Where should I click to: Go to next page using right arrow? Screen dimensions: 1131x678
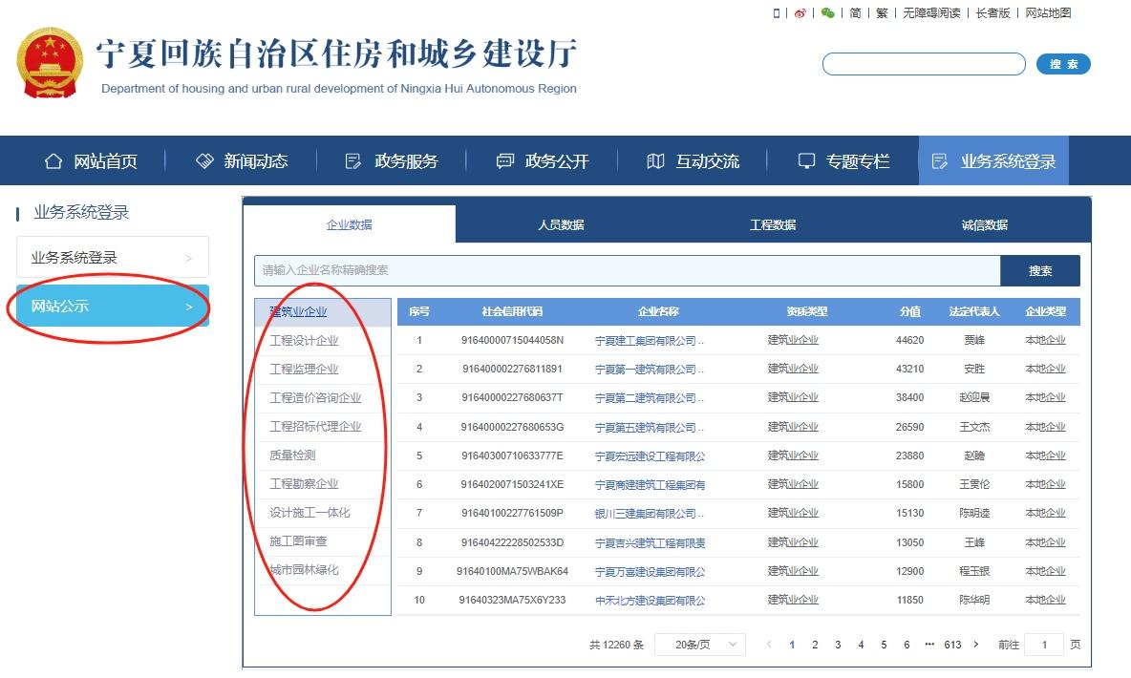pyautogui.click(x=976, y=644)
